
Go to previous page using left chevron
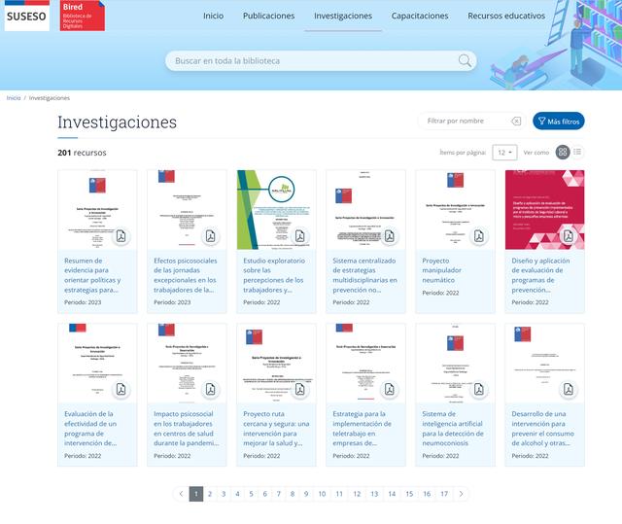(x=180, y=494)
